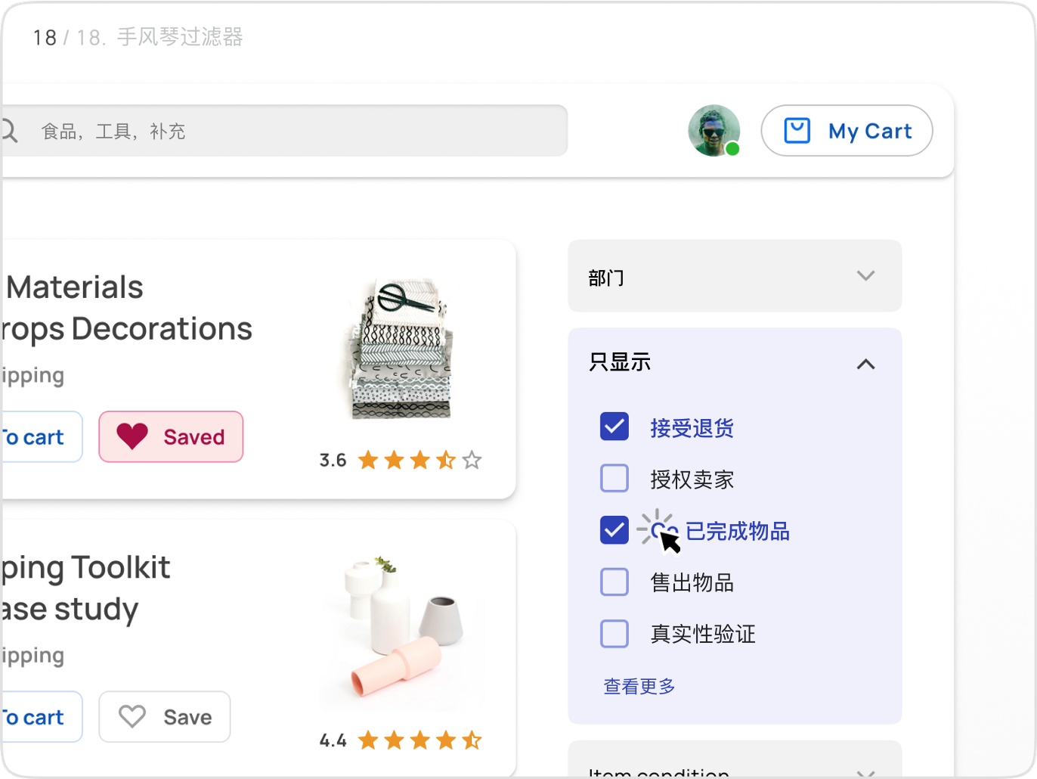Click the first star of 3.6 rating
Image resolution: width=1037 pixels, height=779 pixels.
click(x=368, y=460)
